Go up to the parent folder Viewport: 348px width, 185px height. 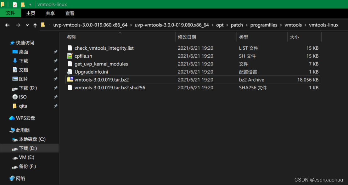(x=35, y=25)
